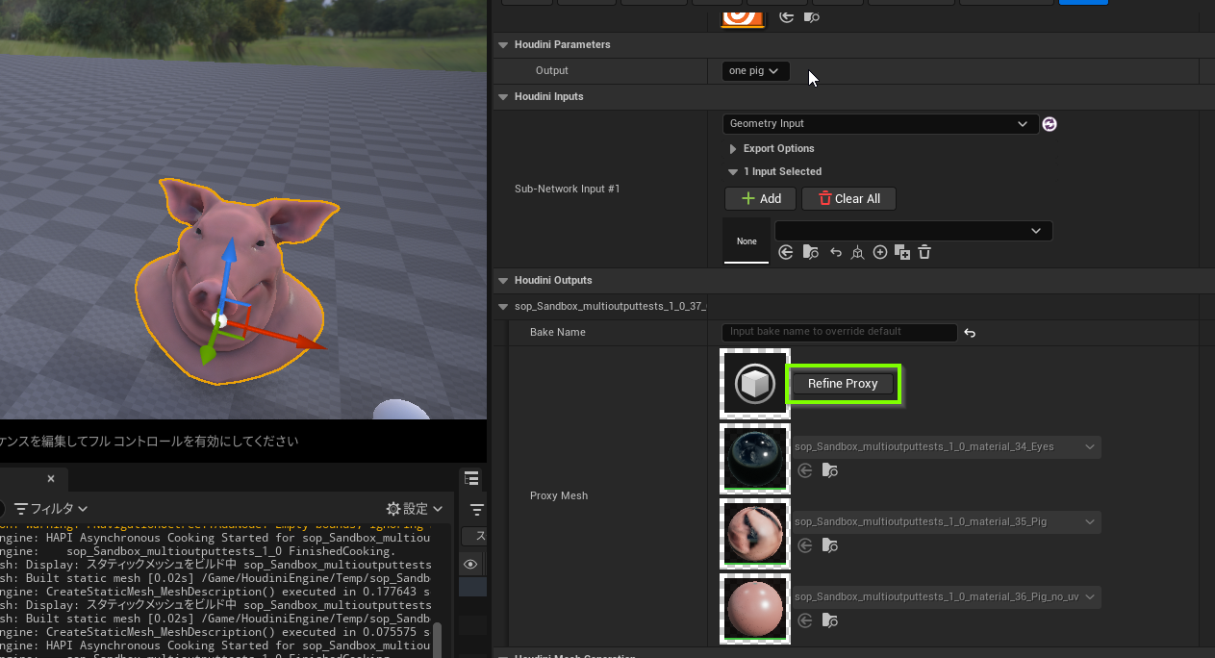The height and width of the screenshot is (658, 1215).
Task: Collapse the 1 Input Selected section
Action: (x=733, y=172)
